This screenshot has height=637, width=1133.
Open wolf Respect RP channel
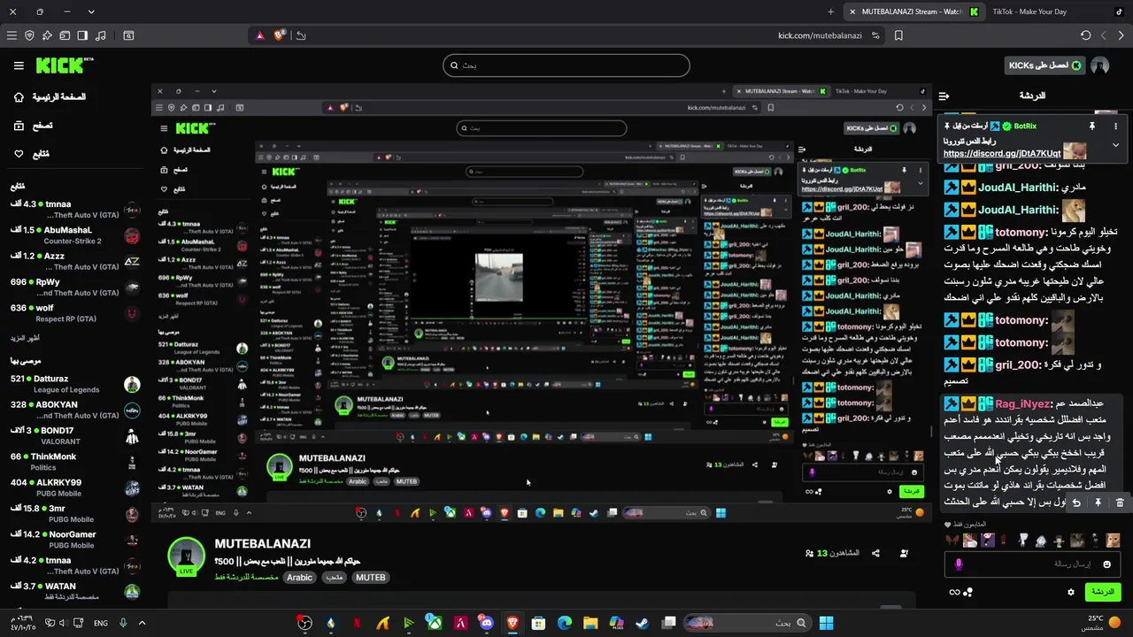pos(75,313)
